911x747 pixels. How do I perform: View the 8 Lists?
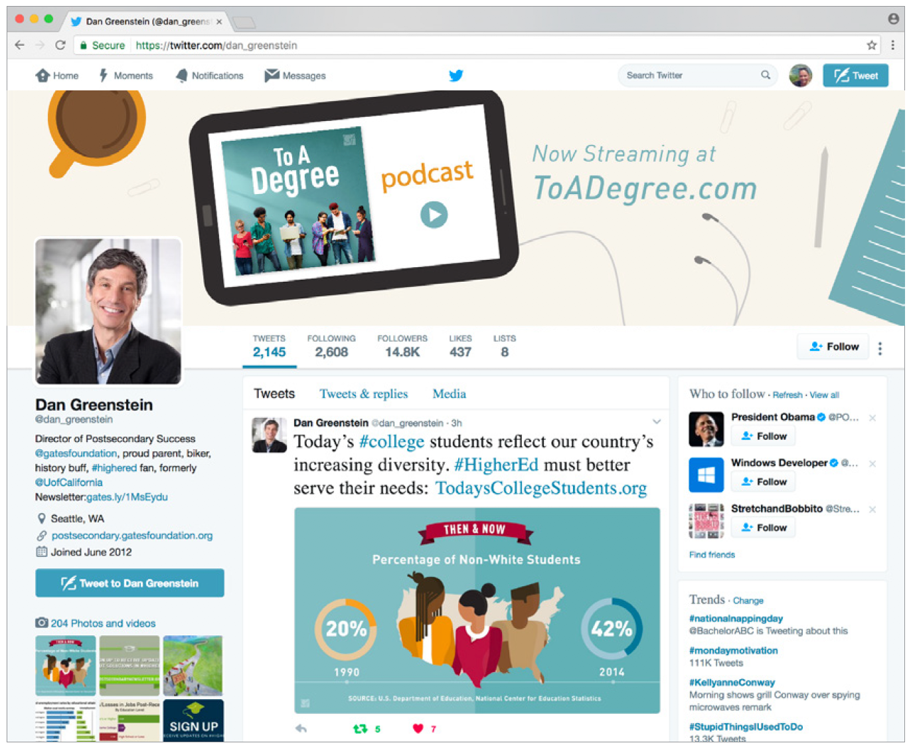point(505,346)
